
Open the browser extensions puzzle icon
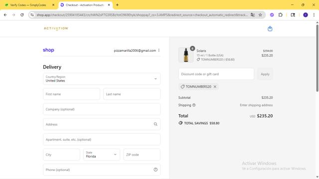tap(280, 15)
